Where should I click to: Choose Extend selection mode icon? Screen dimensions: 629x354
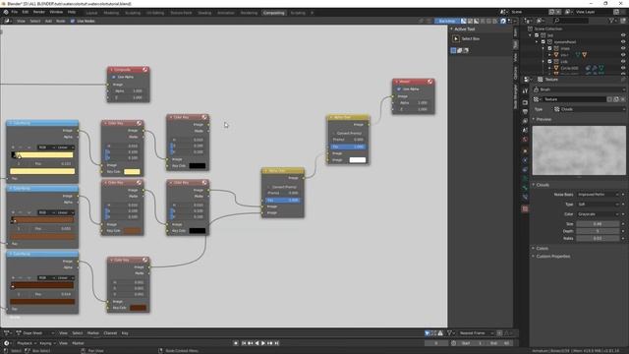click(460, 50)
